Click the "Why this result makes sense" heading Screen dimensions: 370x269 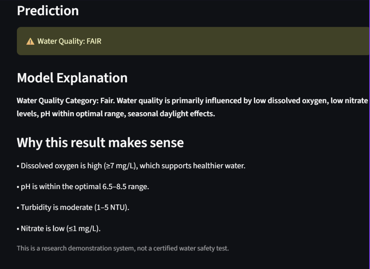[x=100, y=143]
